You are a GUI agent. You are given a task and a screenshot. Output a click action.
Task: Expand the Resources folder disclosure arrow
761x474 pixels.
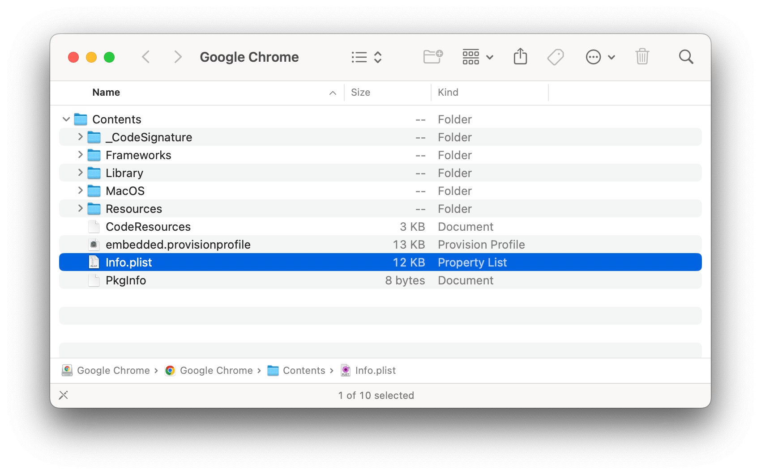tap(80, 208)
